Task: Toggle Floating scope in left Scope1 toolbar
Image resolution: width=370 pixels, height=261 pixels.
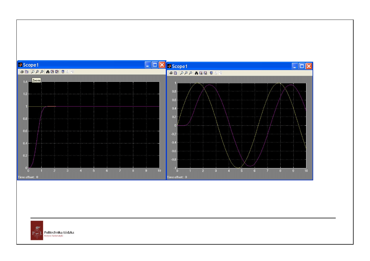Action: click(63, 72)
